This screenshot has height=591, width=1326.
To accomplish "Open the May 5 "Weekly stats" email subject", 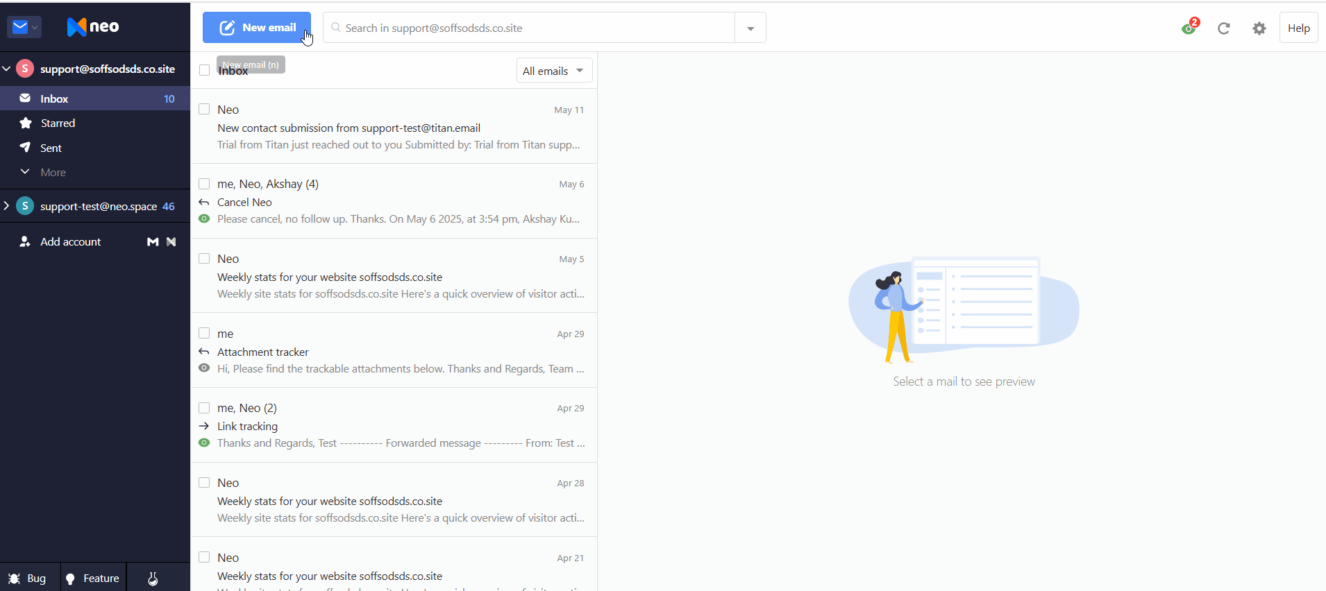I will click(x=330, y=277).
